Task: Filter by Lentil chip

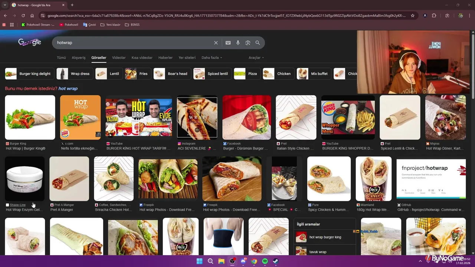Action: (109, 74)
